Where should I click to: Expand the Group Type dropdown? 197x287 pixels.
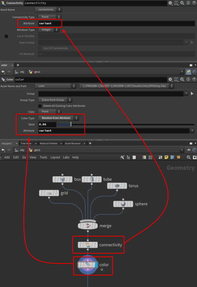point(55,100)
